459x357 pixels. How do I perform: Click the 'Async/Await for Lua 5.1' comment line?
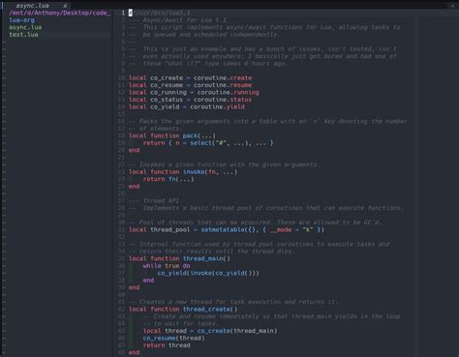(x=177, y=20)
